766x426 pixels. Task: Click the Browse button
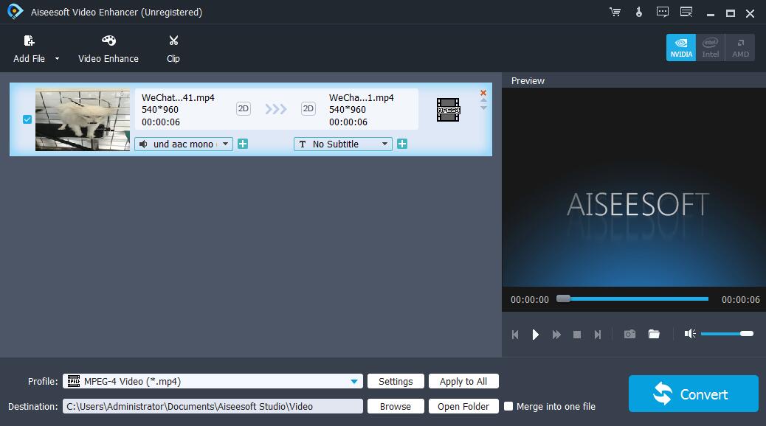click(x=396, y=406)
